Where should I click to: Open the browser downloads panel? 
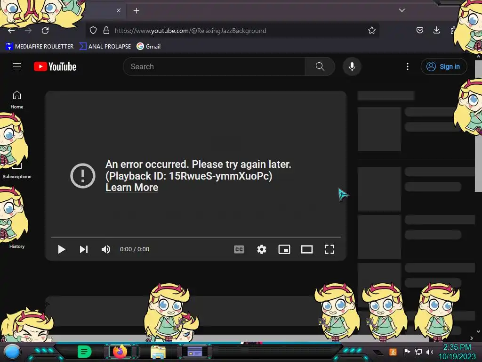[436, 30]
